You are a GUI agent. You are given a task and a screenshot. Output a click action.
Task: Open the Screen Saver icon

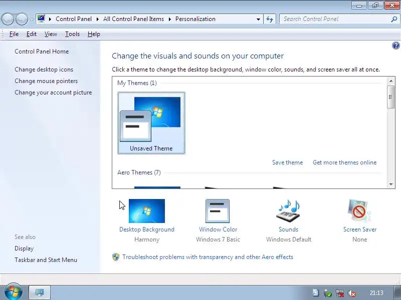359,211
